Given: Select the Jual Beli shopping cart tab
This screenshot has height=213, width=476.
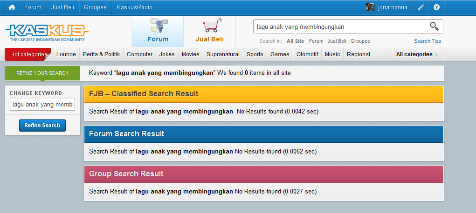Looking at the screenshot, I should pos(210,31).
